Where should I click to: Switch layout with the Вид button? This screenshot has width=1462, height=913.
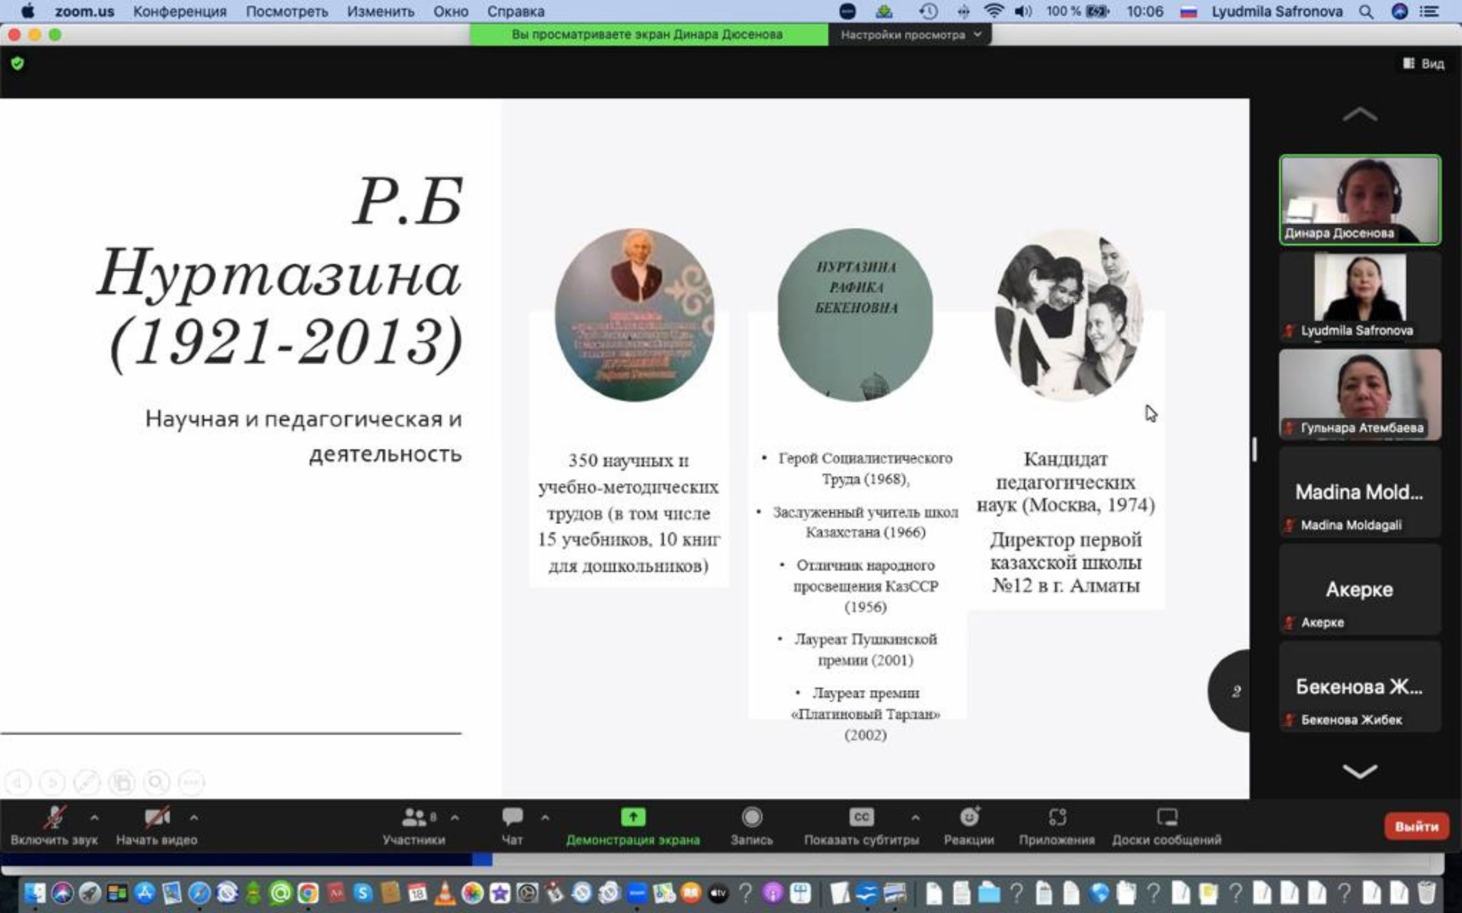tap(1424, 63)
